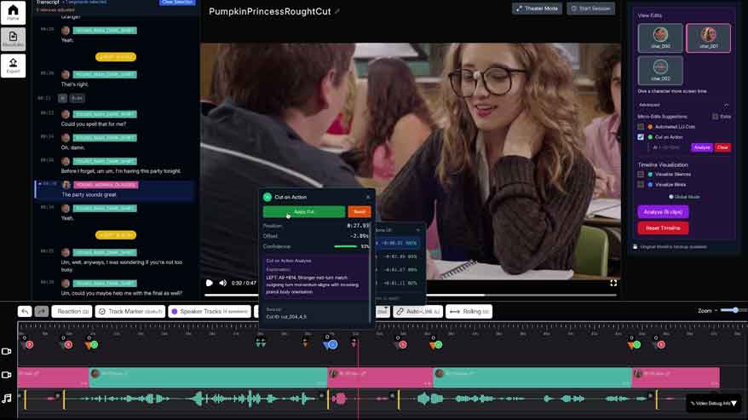Click Clear Selection in the transcript header
The width and height of the screenshot is (748, 420).
[x=177, y=3]
